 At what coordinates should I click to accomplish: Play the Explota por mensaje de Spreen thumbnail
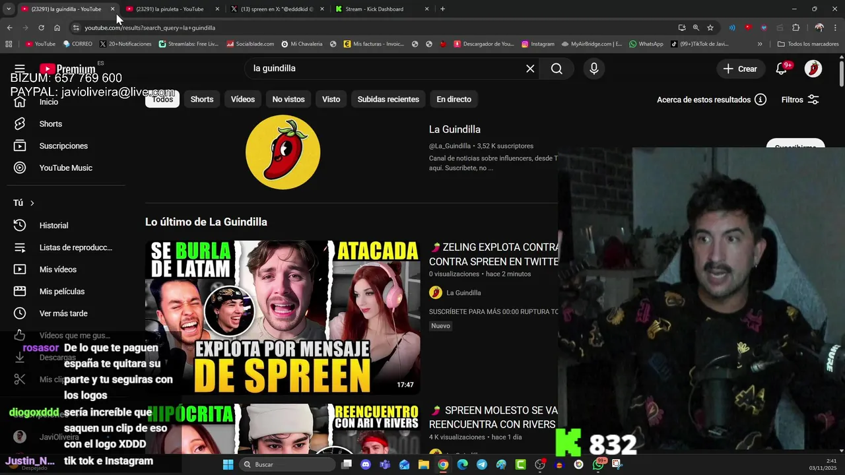click(283, 317)
